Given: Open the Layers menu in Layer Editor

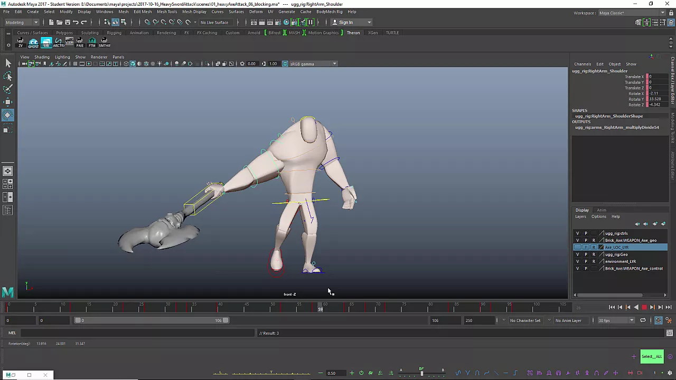Looking at the screenshot, I should click(x=580, y=216).
